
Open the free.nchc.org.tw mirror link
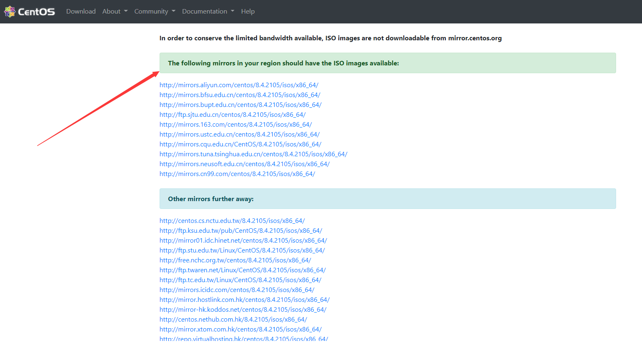[x=235, y=260]
